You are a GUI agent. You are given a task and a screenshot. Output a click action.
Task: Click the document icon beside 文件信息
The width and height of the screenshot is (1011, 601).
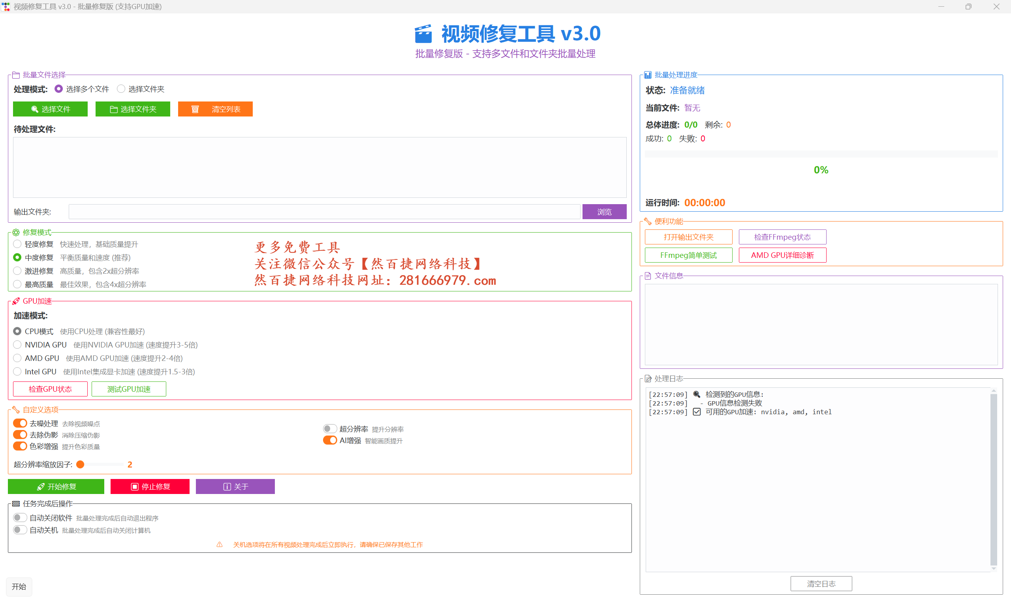pyautogui.click(x=648, y=276)
